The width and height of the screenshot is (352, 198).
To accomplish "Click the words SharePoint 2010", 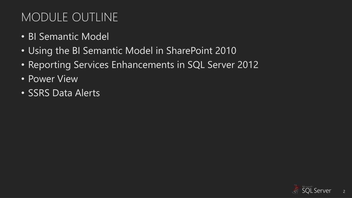I will pos(201,51).
